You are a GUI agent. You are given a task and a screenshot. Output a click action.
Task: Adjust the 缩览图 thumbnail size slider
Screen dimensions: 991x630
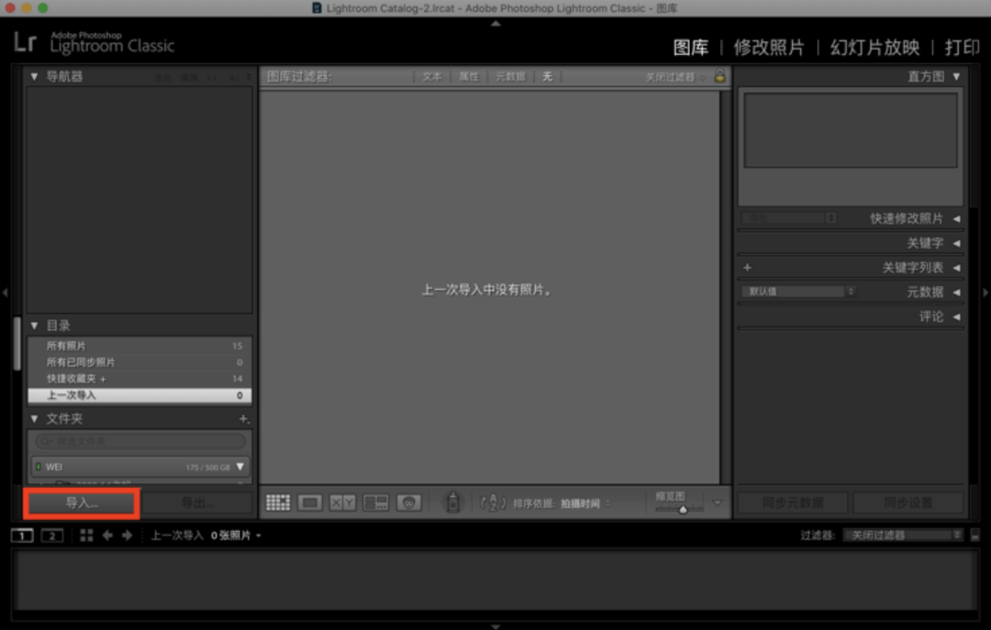pos(683,509)
